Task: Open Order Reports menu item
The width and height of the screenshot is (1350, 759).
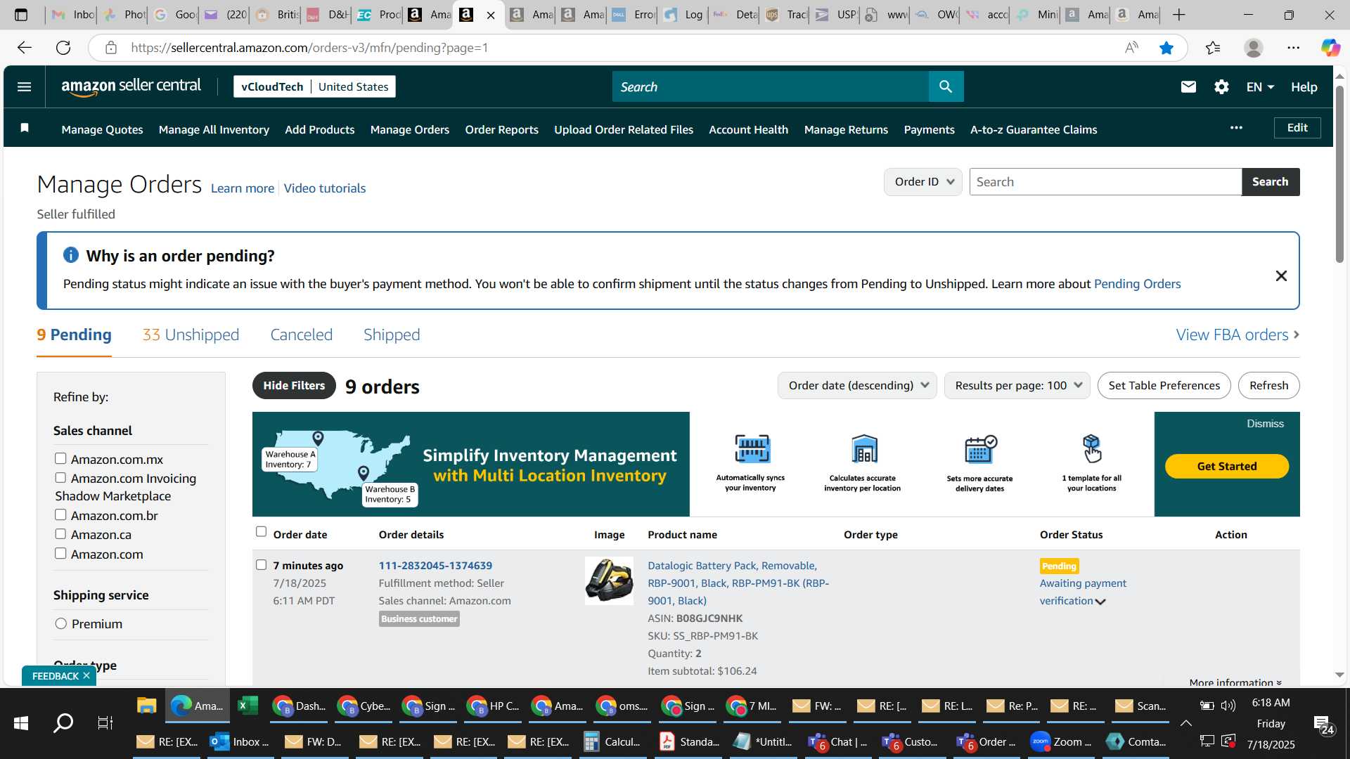Action: (501, 129)
